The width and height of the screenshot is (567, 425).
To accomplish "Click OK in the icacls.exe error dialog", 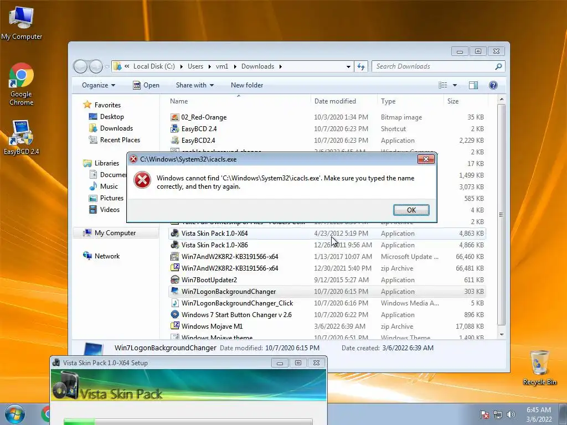I will 411,210.
